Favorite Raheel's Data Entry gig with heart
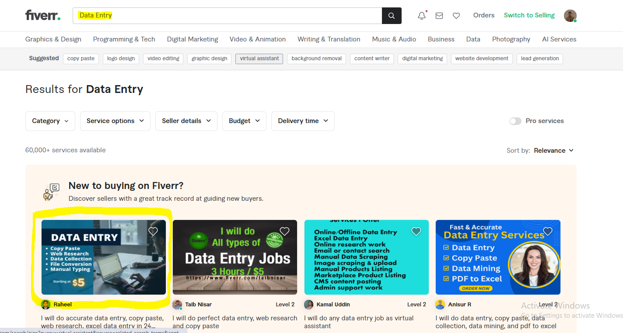The image size is (623, 333). point(153,231)
